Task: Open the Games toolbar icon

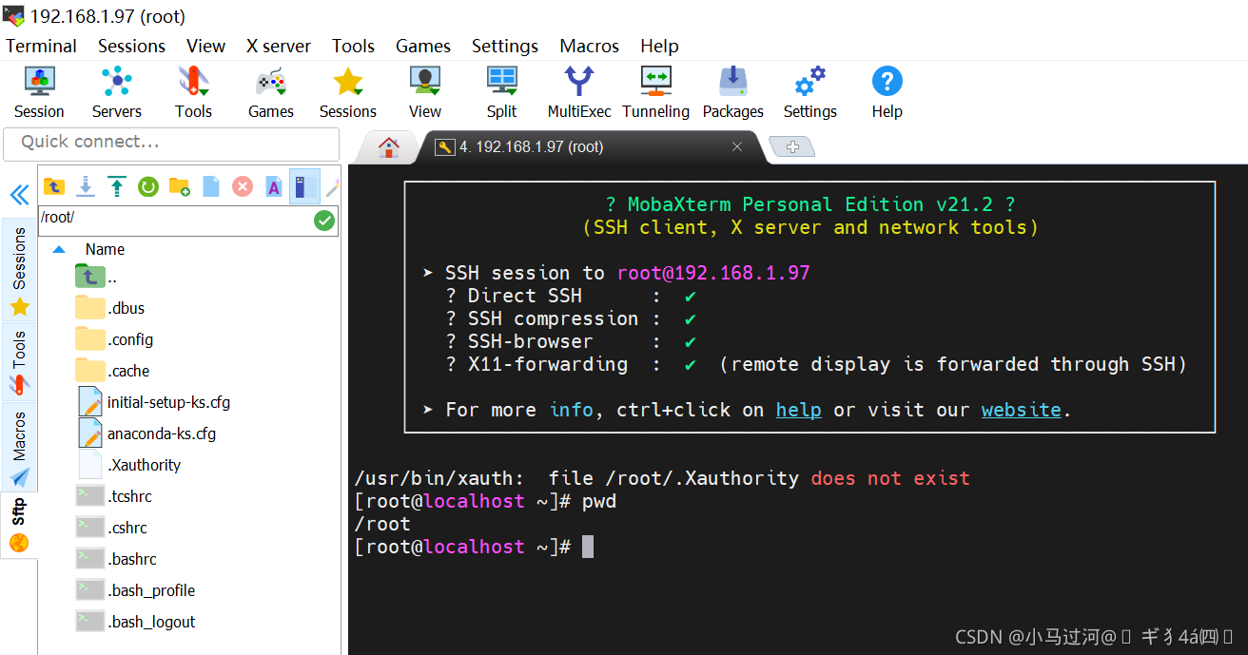Action: 271,92
